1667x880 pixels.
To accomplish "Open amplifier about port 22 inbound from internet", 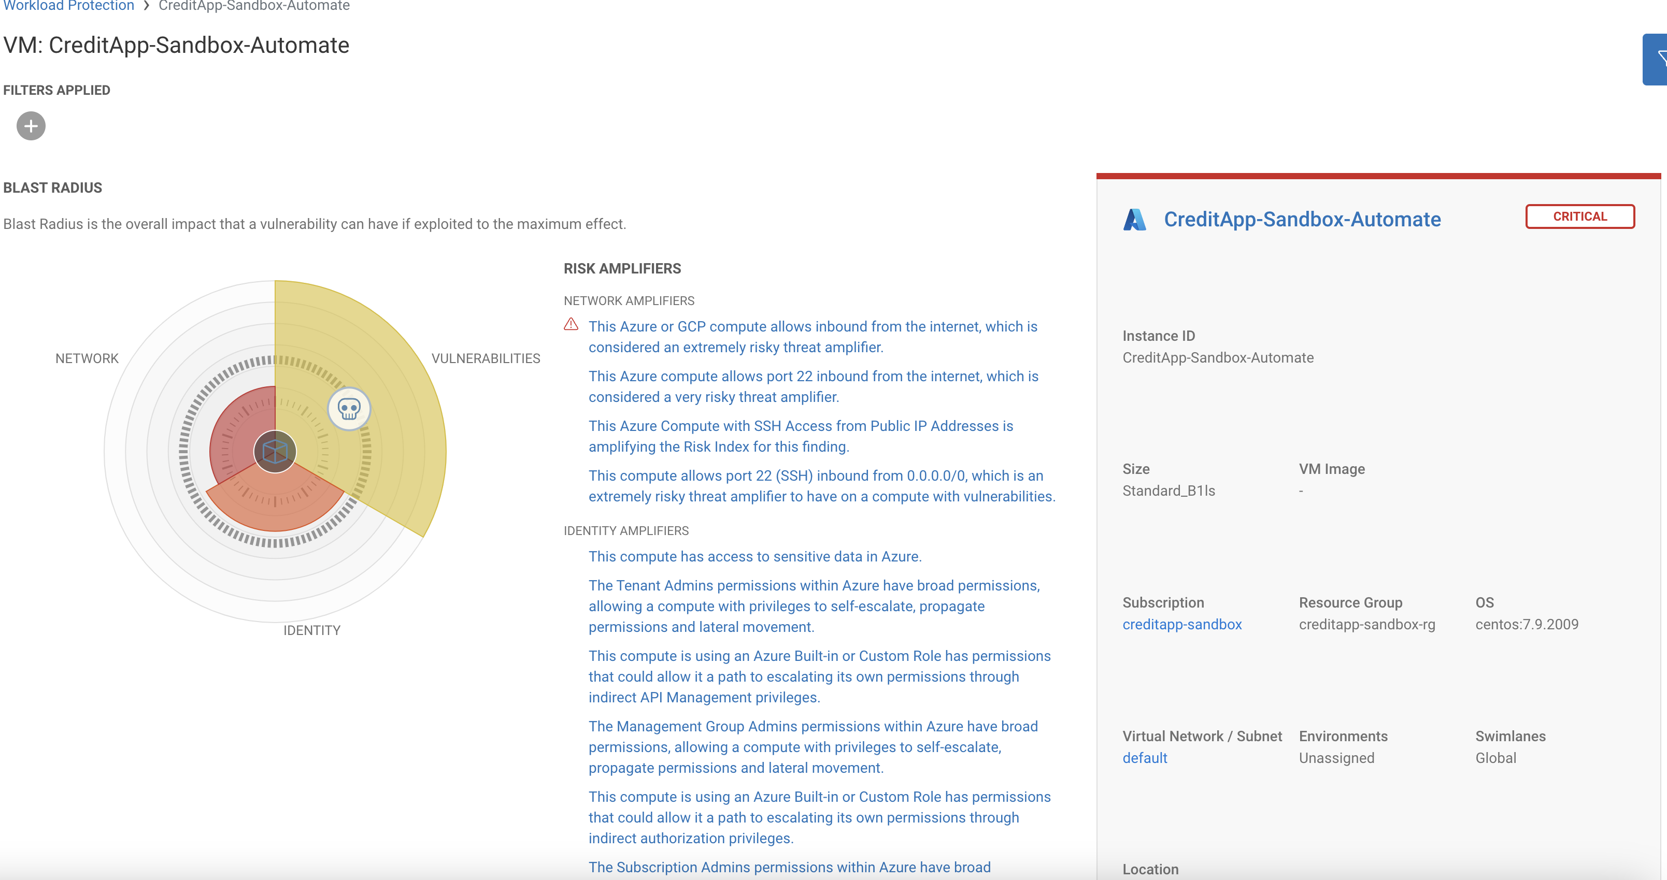I will point(814,387).
